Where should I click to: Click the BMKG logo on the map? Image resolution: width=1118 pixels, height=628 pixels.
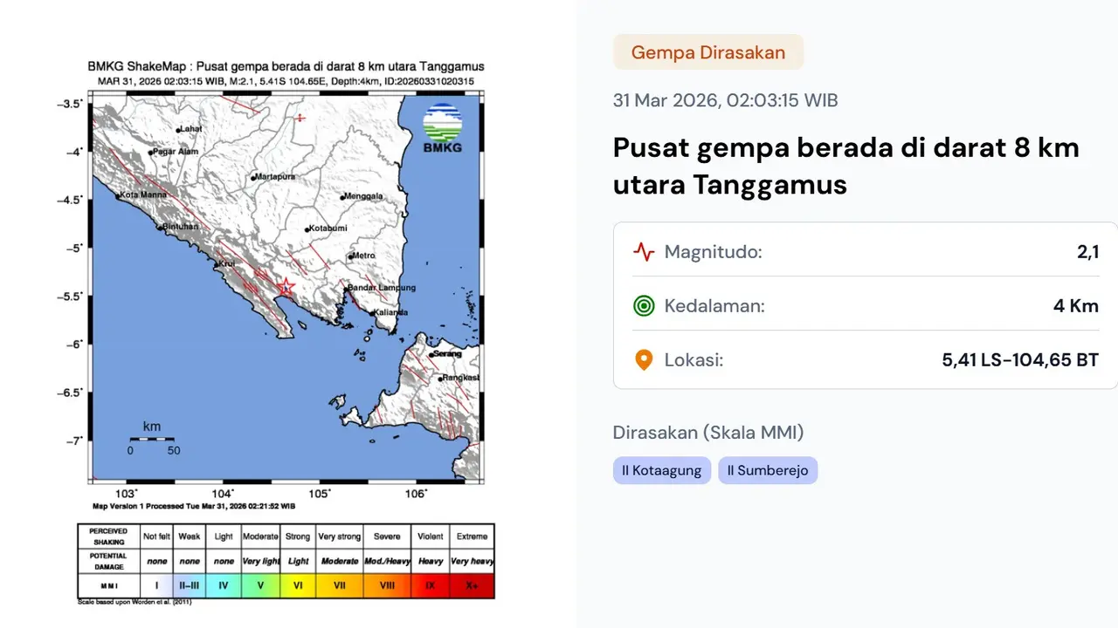443,128
